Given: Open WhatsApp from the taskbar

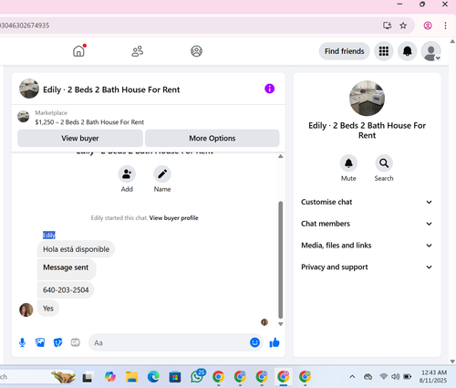Looking at the screenshot, I should pyautogui.click(x=197, y=377).
